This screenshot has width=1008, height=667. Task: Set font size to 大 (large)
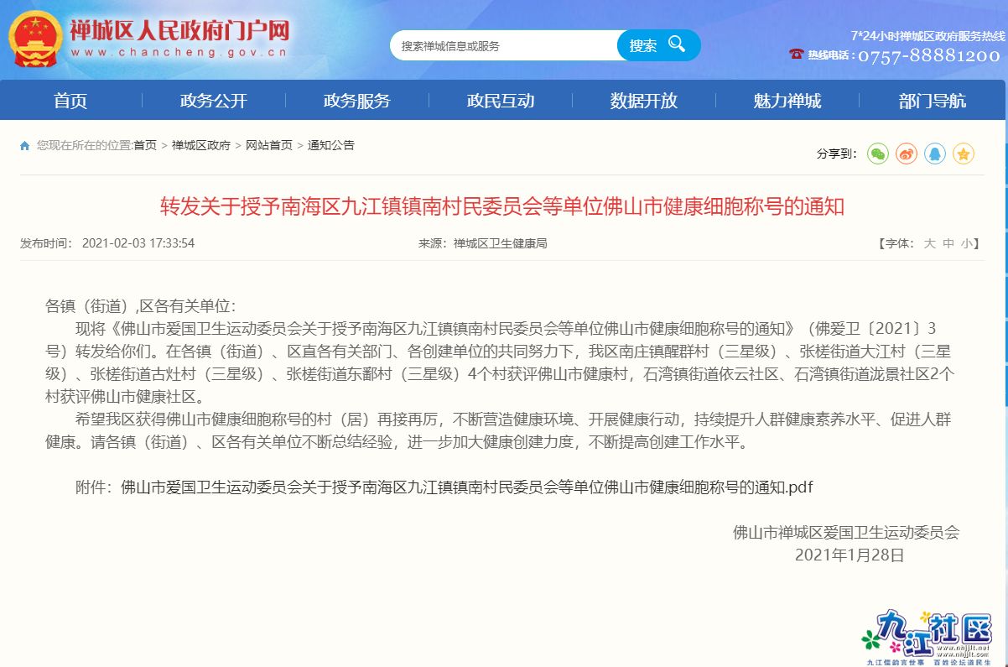pos(929,243)
